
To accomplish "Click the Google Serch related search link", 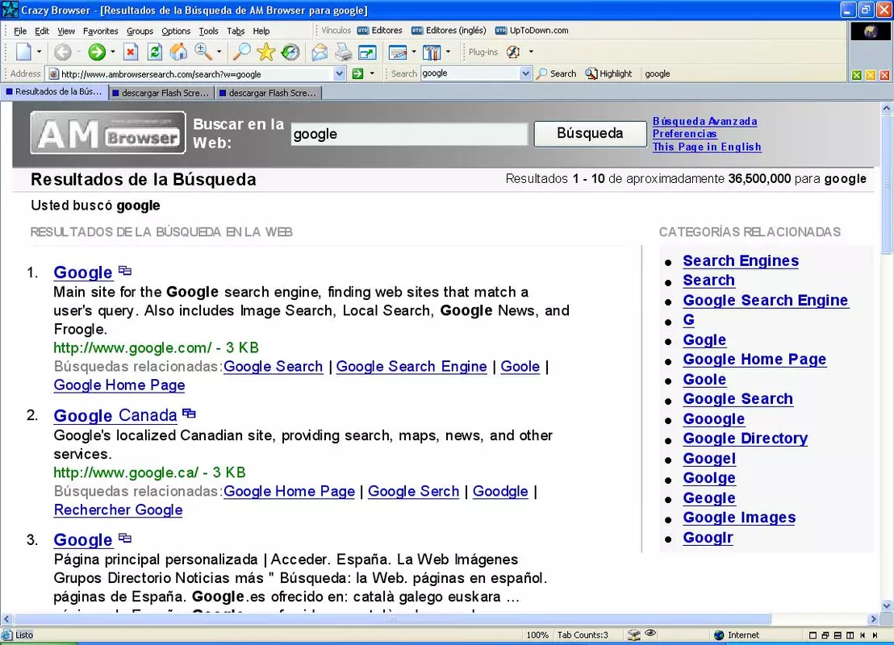I will 413,491.
